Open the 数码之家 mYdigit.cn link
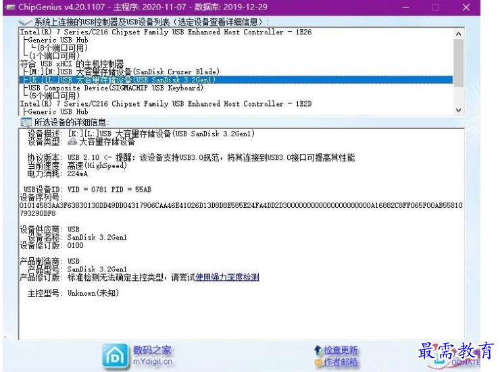Screen dimensions: 500x372 (153, 356)
